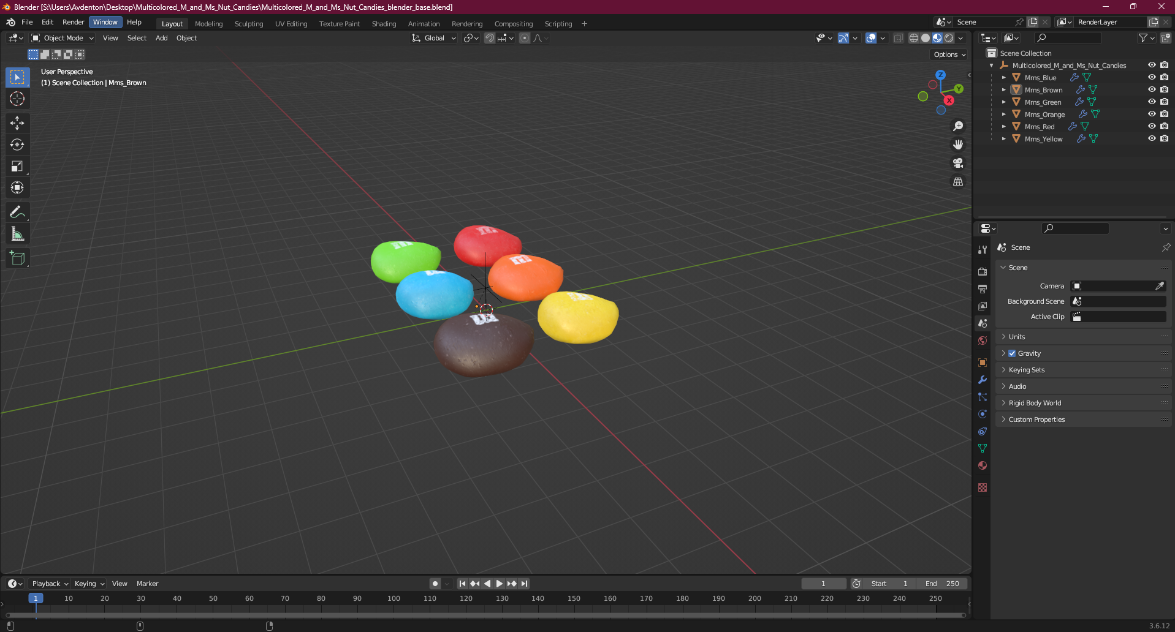
Task: Toggle camera view icon in viewport
Action: (x=958, y=163)
